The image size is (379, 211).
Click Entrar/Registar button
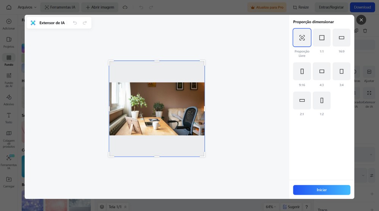[331, 7]
